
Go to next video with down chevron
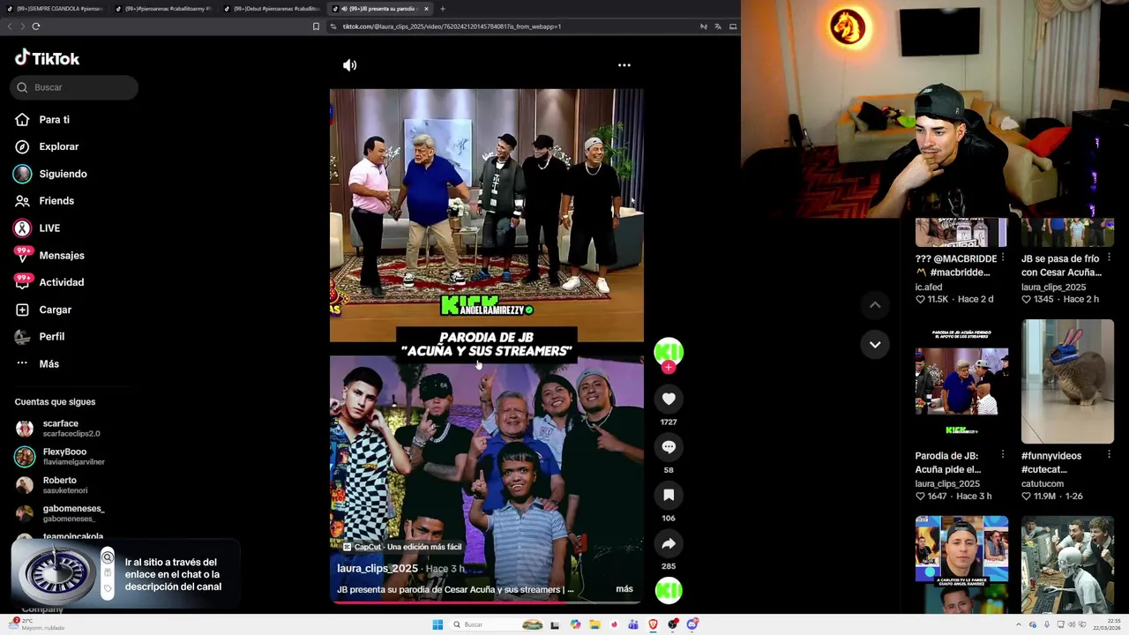[875, 345]
